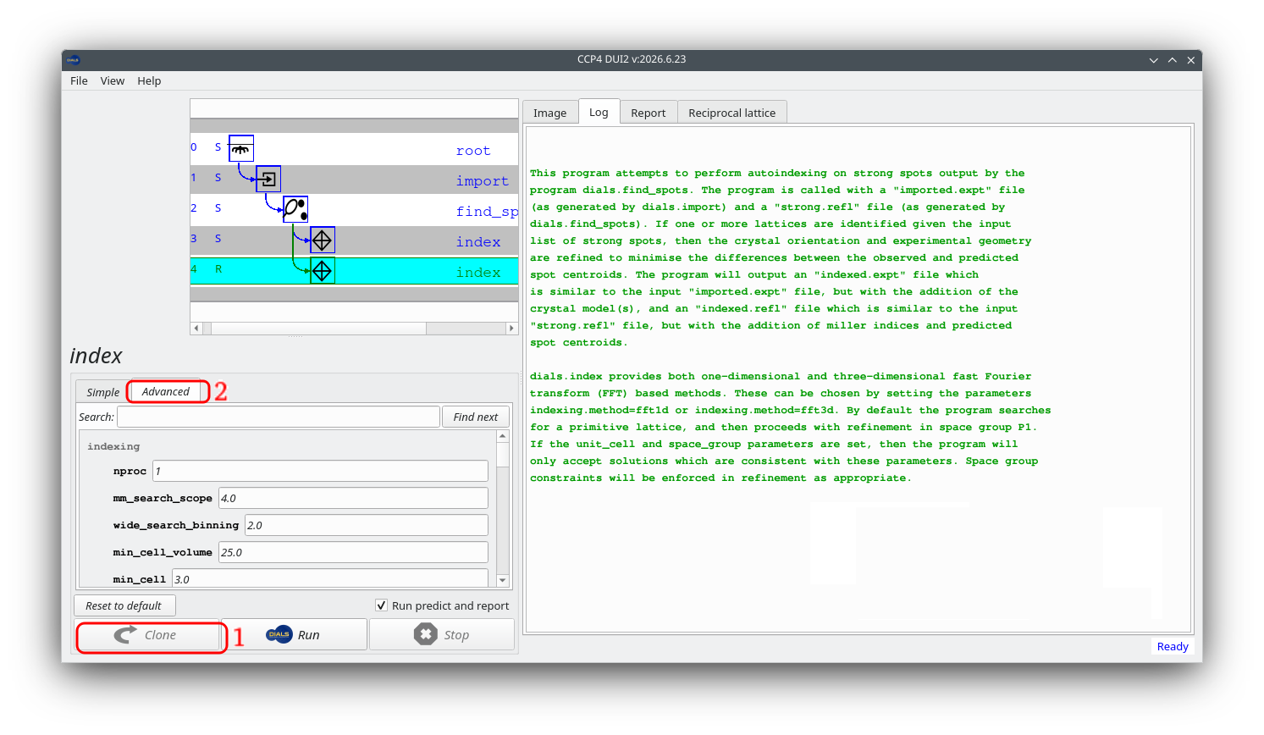Image resolution: width=1264 pixels, height=735 pixels.
Task: Open the Help menu
Action: tap(149, 81)
